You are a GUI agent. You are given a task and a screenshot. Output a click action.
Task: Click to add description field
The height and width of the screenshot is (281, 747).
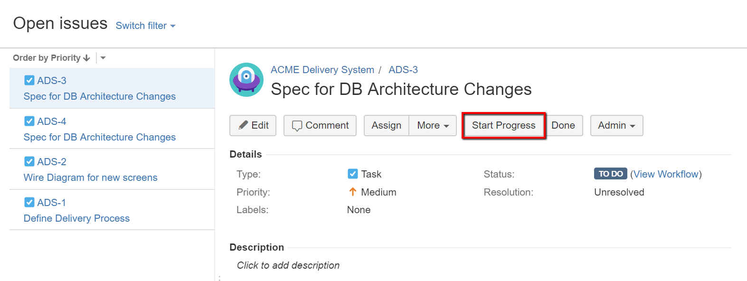coord(288,265)
